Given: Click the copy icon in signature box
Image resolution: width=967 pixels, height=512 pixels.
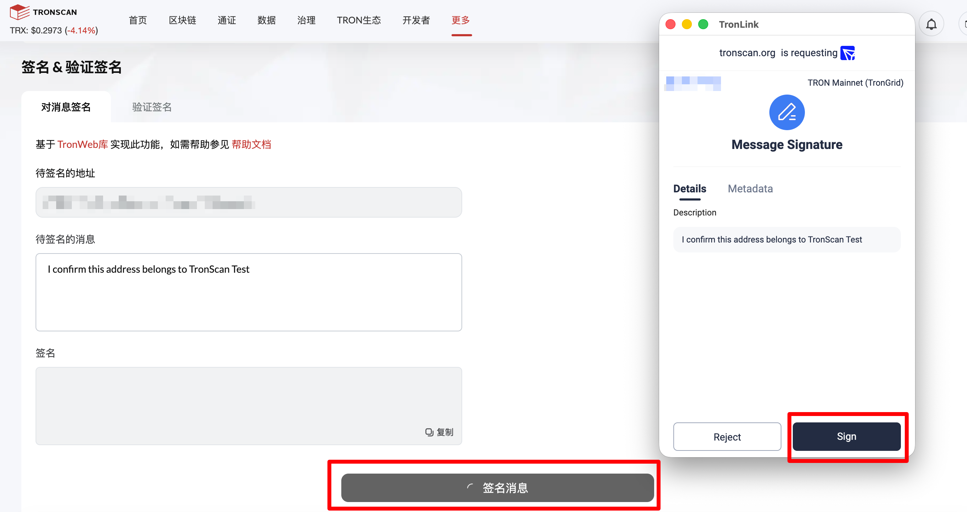Looking at the screenshot, I should click(429, 432).
